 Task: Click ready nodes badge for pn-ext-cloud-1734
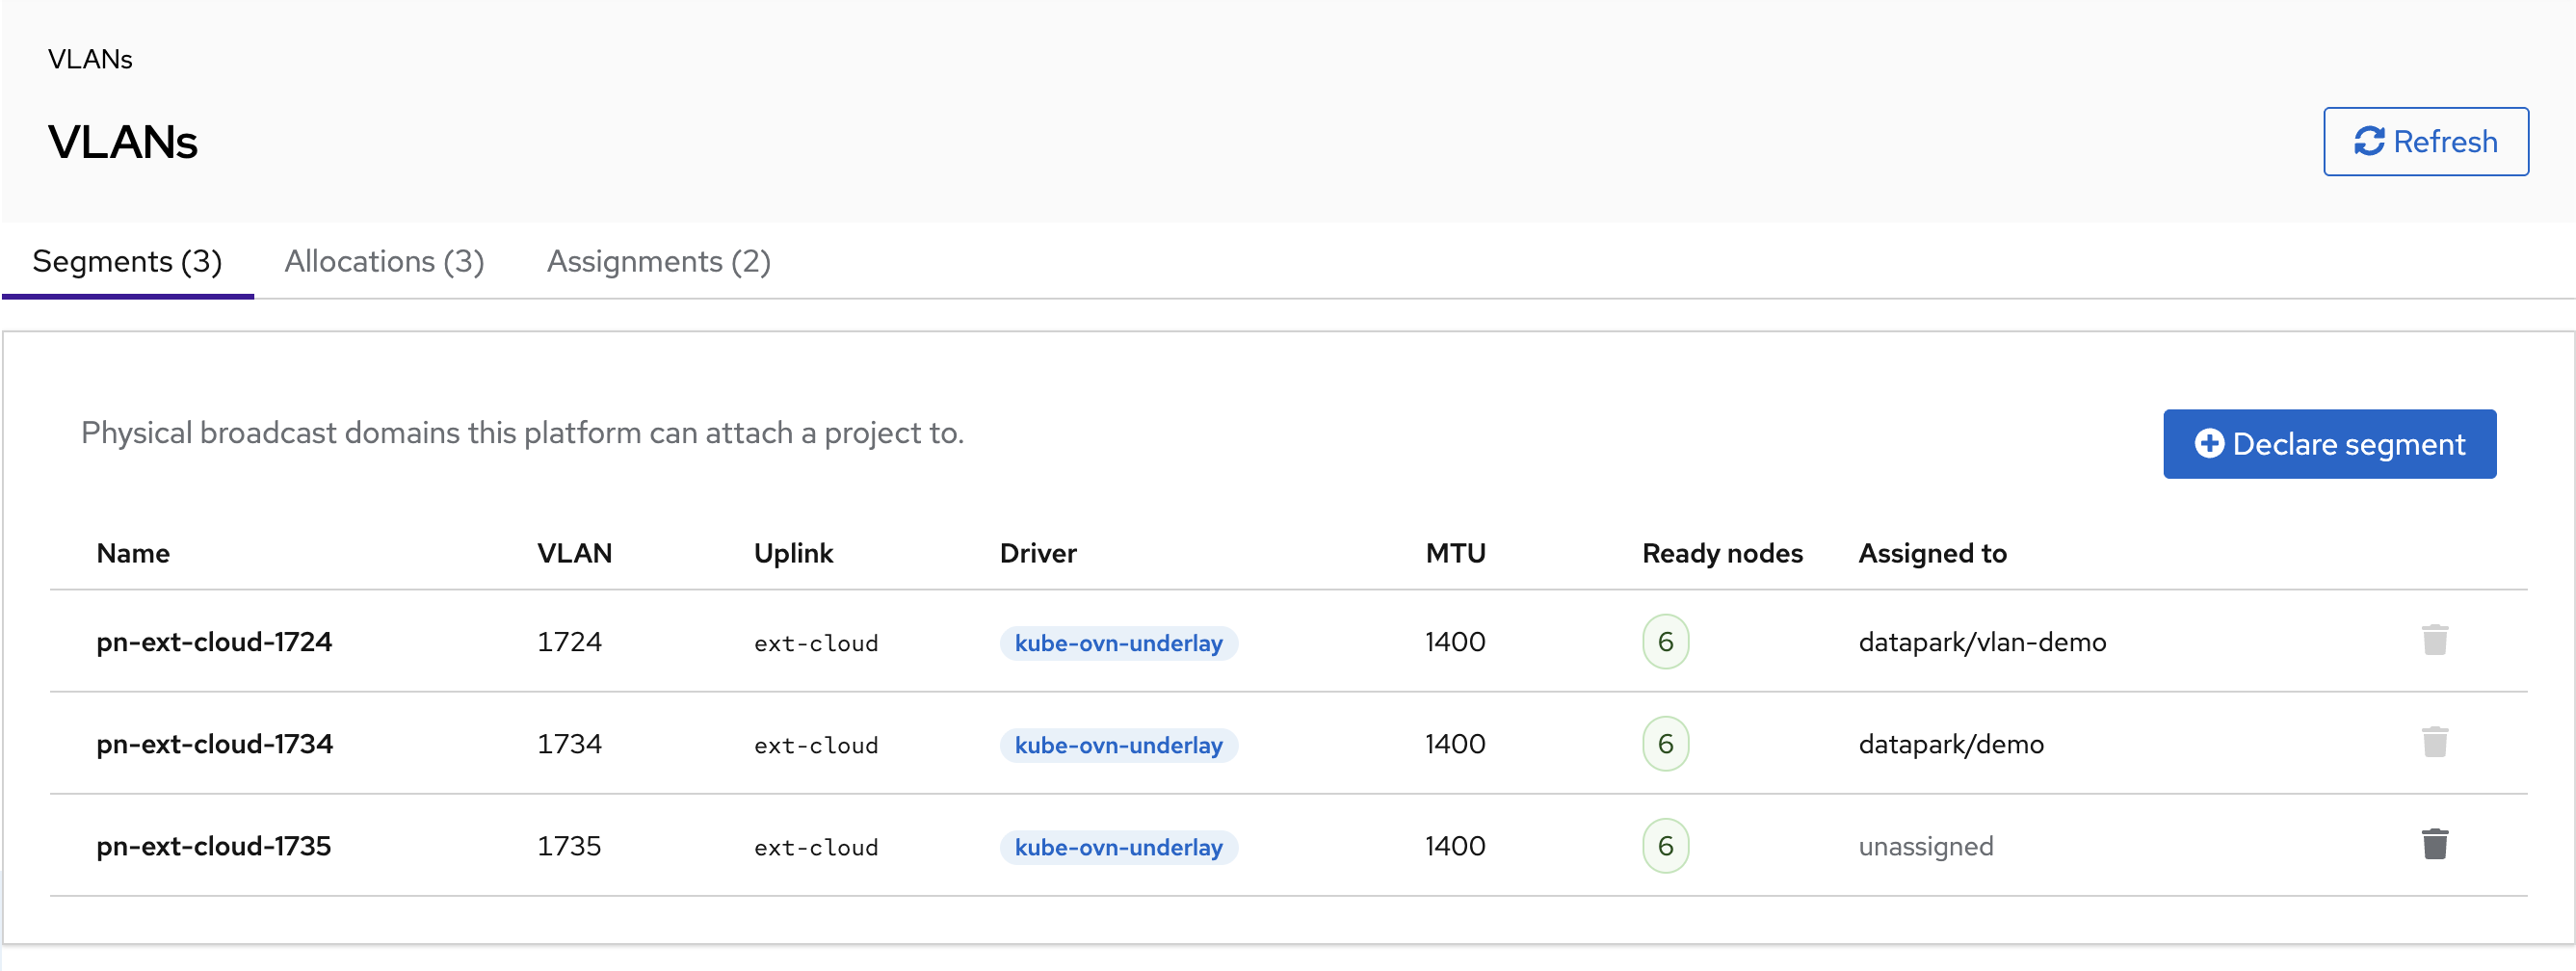(1664, 744)
